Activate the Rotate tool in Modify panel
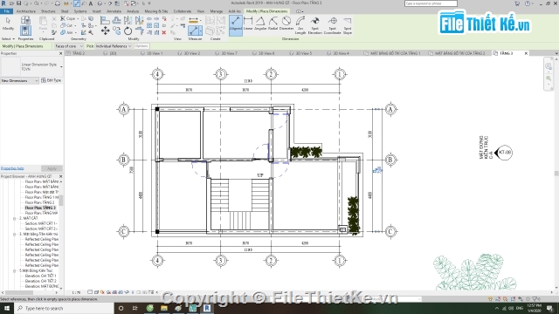 128,31
